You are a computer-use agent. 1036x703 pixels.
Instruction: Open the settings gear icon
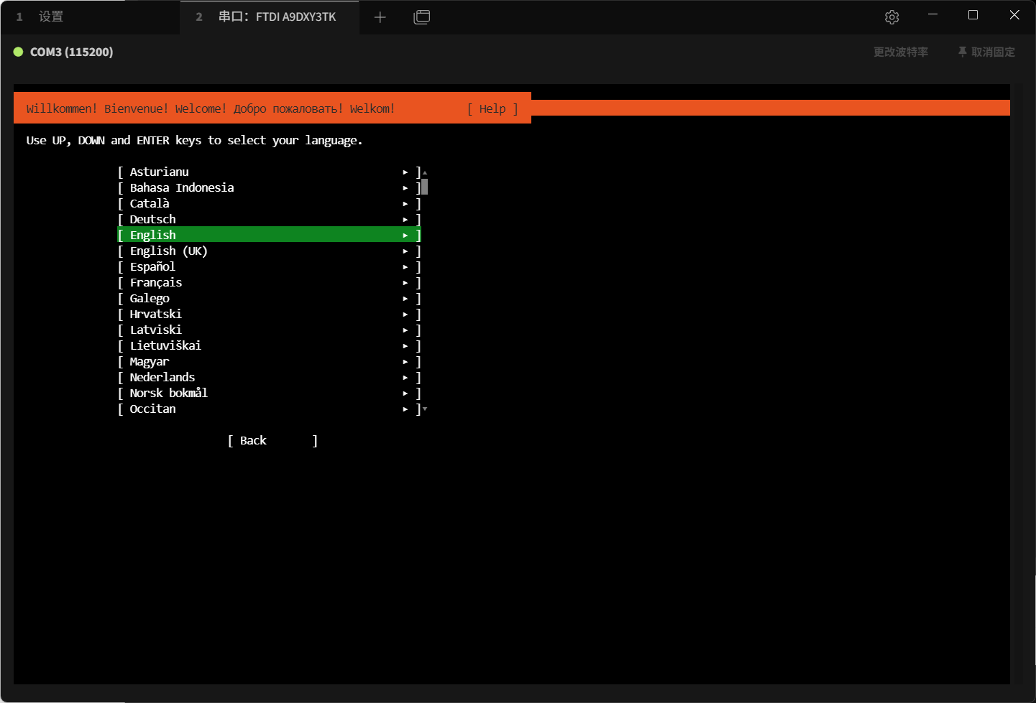point(891,17)
